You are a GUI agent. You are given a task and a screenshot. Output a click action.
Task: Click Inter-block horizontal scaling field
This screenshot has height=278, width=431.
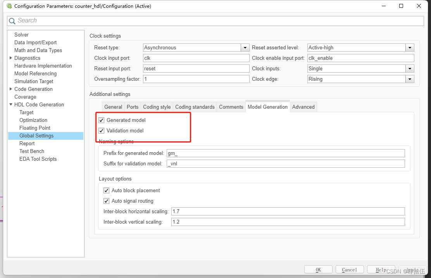click(288, 211)
